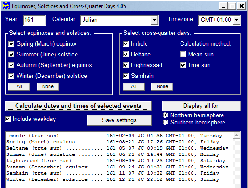This screenshot has width=248, height=188.
Task: Toggle Autumn (September) equinox checkbox
Action: pos(11,65)
